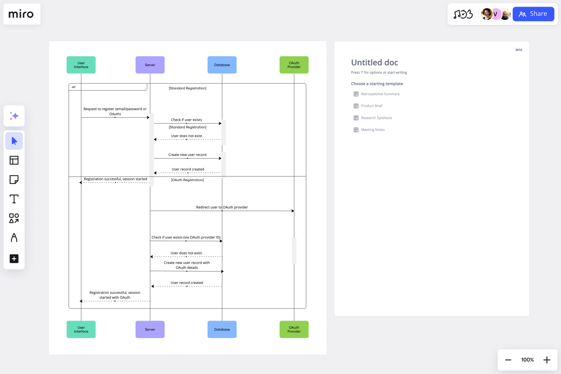Click the Share button
This screenshot has width=561, height=374.
(533, 14)
